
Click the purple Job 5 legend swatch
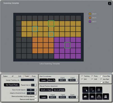click(x=90, y=22)
